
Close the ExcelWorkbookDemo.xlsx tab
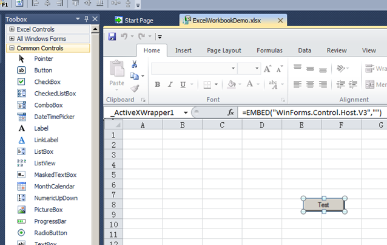(280, 21)
